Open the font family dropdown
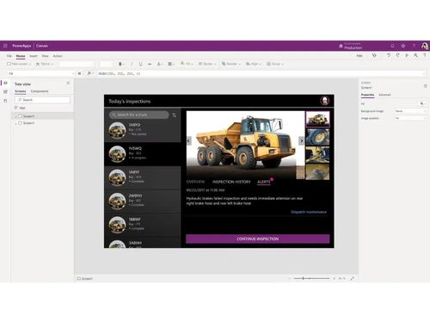Image resolution: width=430 pixels, height=323 pixels. 77,64
